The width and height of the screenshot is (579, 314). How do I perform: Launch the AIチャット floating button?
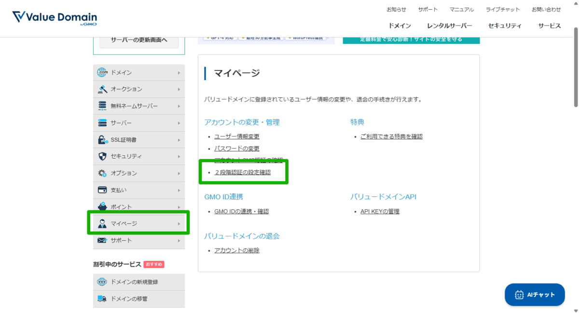535,295
